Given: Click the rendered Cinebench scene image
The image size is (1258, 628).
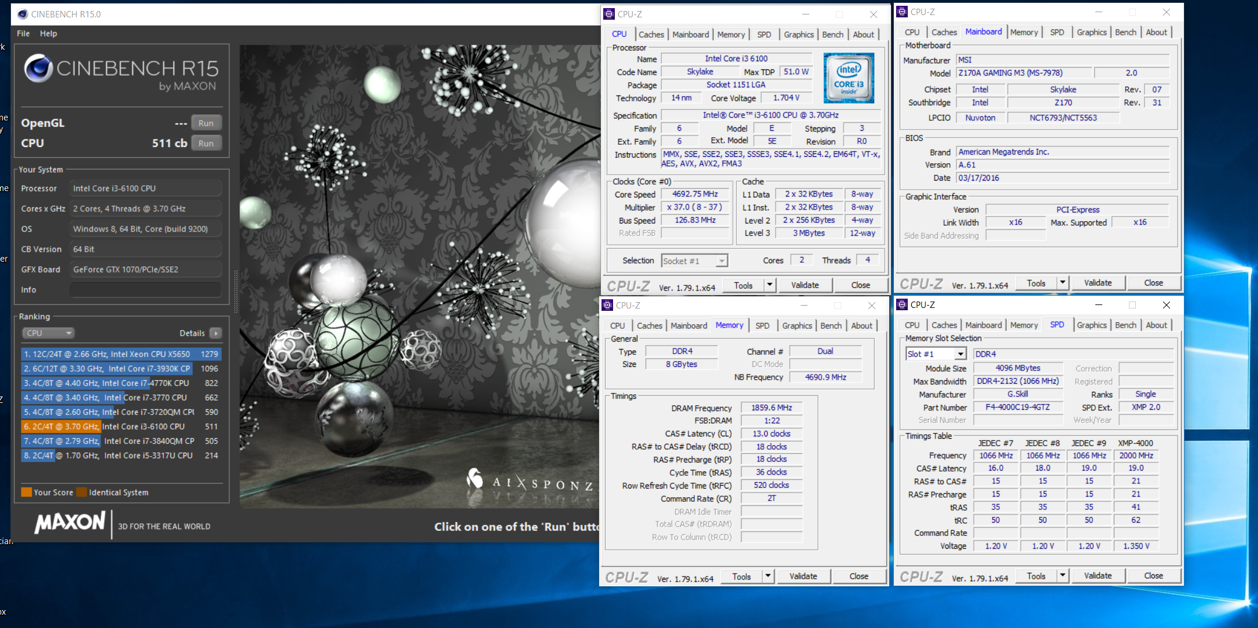Looking at the screenshot, I should [x=419, y=277].
